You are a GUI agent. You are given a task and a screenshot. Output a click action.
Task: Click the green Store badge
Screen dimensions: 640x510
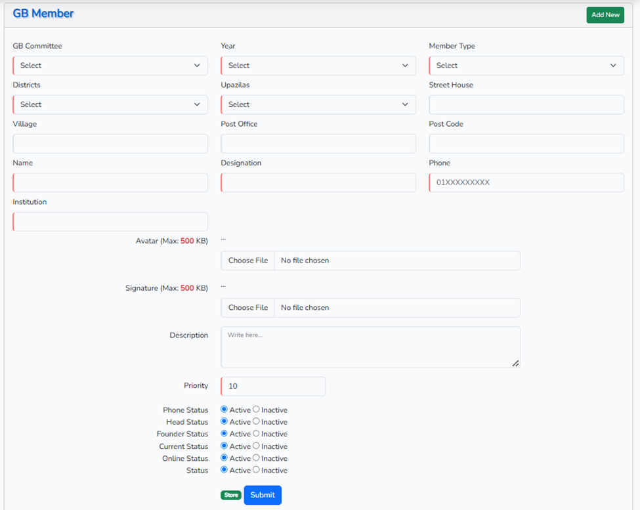tap(231, 495)
